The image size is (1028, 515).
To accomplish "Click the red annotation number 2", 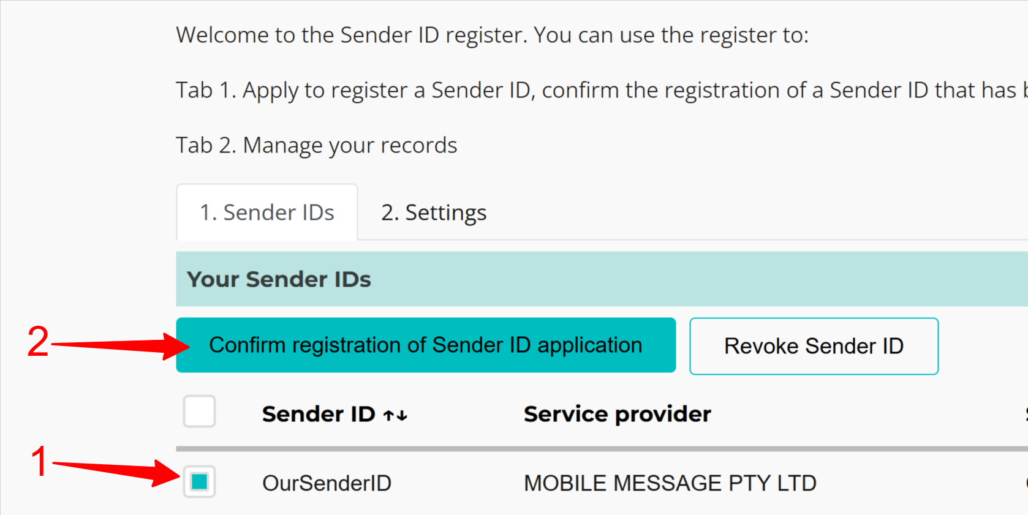I will coord(38,341).
